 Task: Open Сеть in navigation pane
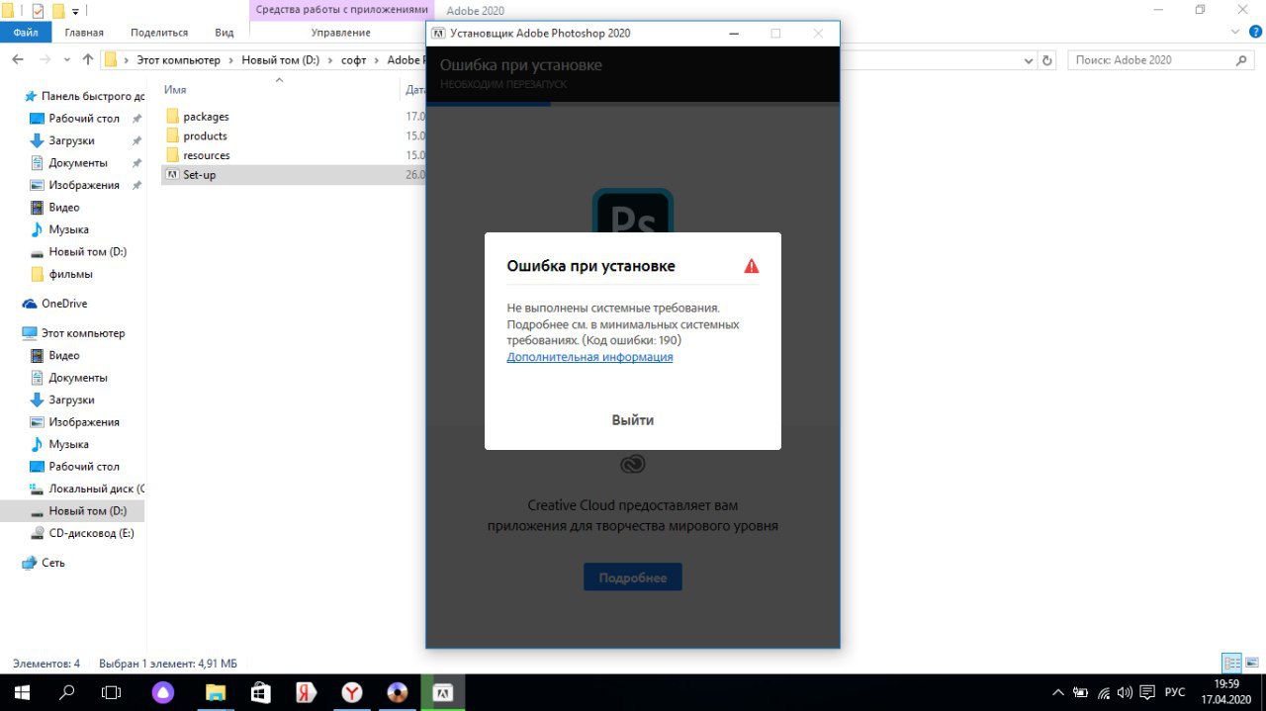pos(52,563)
